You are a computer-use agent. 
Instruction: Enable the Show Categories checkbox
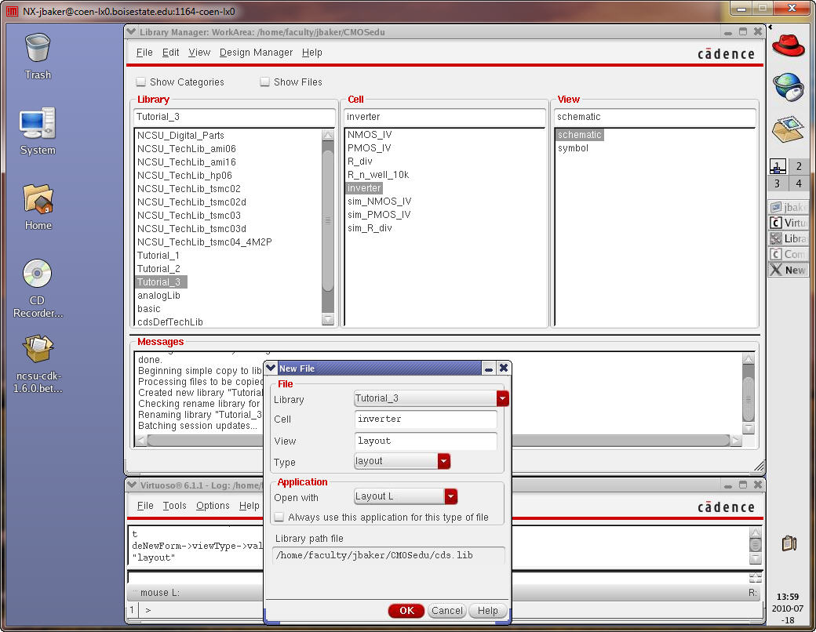pos(141,82)
